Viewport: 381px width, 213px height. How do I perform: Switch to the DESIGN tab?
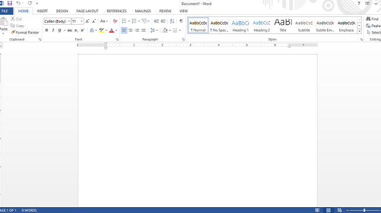[x=62, y=11]
